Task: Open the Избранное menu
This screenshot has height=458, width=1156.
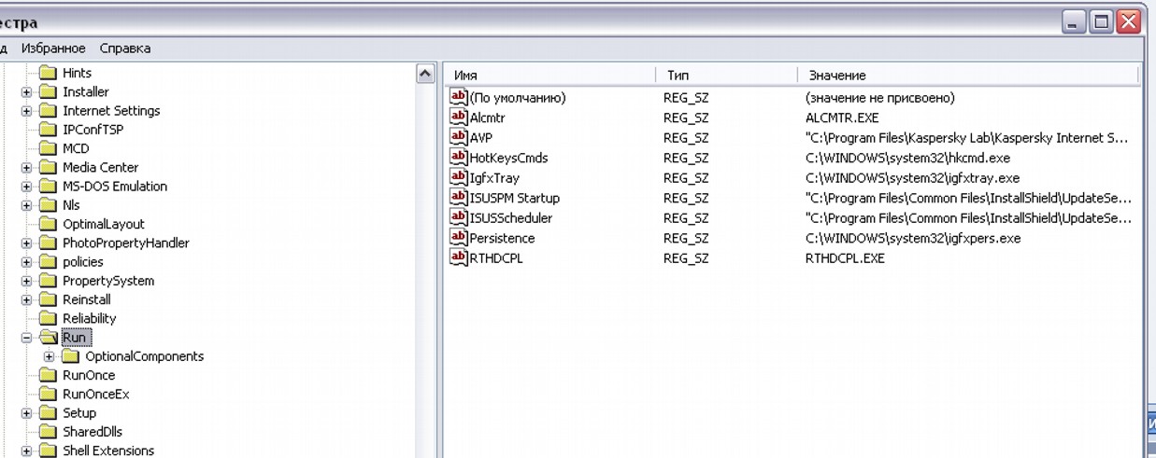Action: click(53, 49)
